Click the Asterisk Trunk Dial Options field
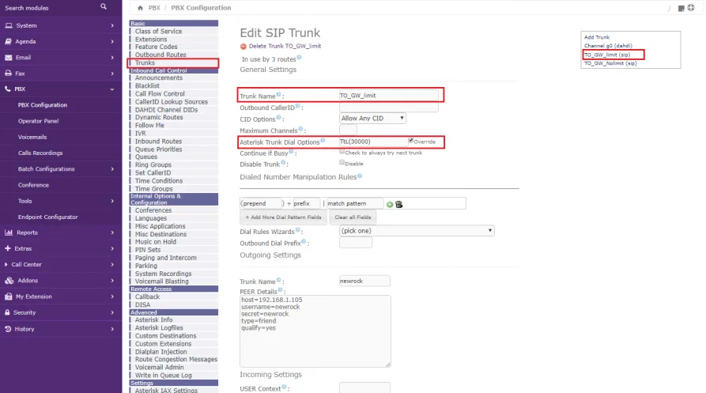Image resolution: width=706 pixels, height=393 pixels. click(373, 142)
